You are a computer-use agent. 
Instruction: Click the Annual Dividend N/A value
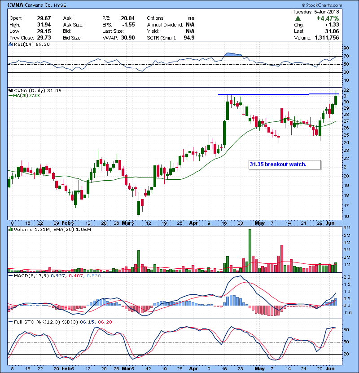tap(190, 25)
